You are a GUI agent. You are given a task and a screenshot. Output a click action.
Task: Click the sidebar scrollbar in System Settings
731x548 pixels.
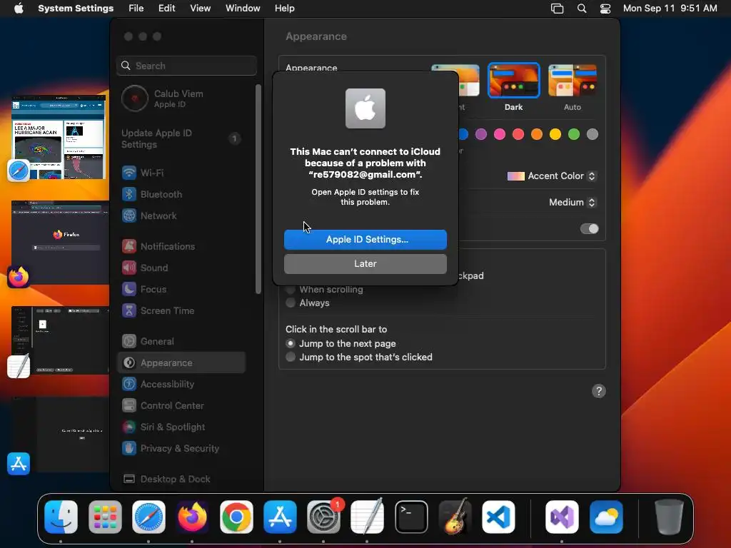(x=258, y=188)
